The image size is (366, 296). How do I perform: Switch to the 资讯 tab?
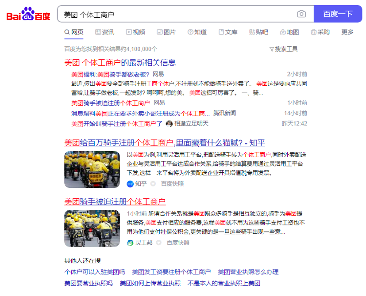(x=104, y=32)
